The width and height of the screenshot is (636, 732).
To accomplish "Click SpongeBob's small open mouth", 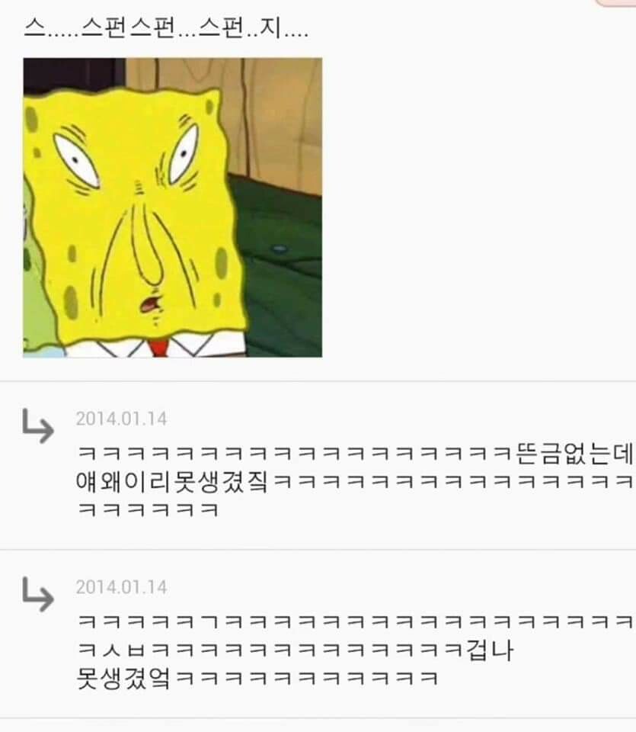I will point(151,303).
